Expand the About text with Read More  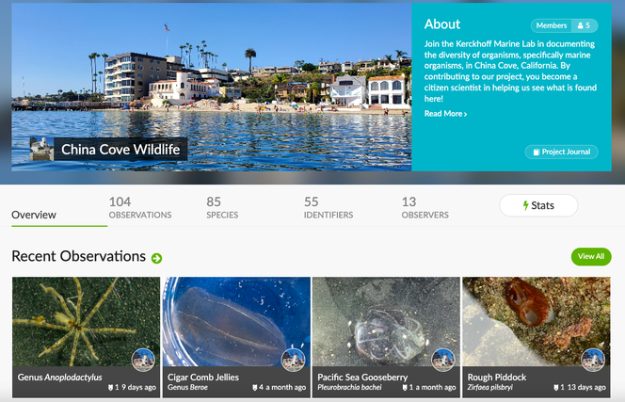445,114
